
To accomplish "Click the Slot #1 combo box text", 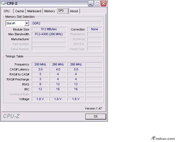I will point(15,24).
